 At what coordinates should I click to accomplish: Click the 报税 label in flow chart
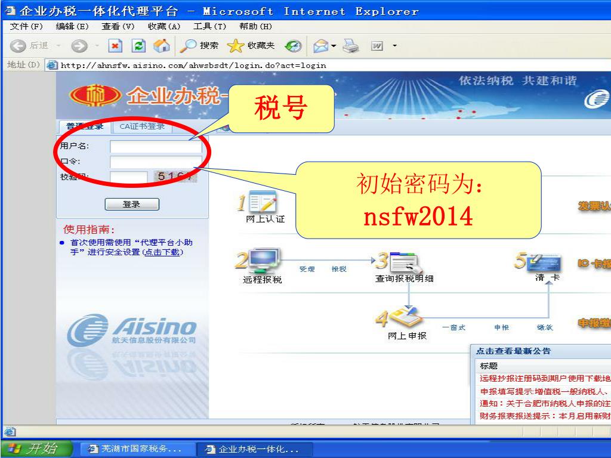(x=339, y=269)
